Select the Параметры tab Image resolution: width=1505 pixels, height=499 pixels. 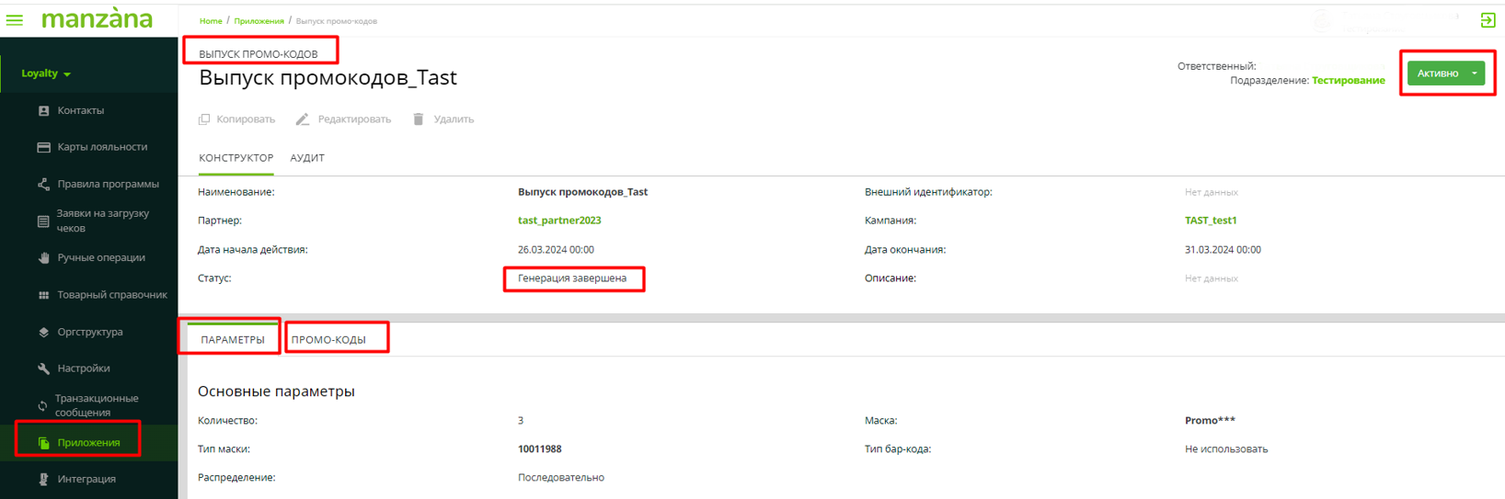[x=233, y=340]
